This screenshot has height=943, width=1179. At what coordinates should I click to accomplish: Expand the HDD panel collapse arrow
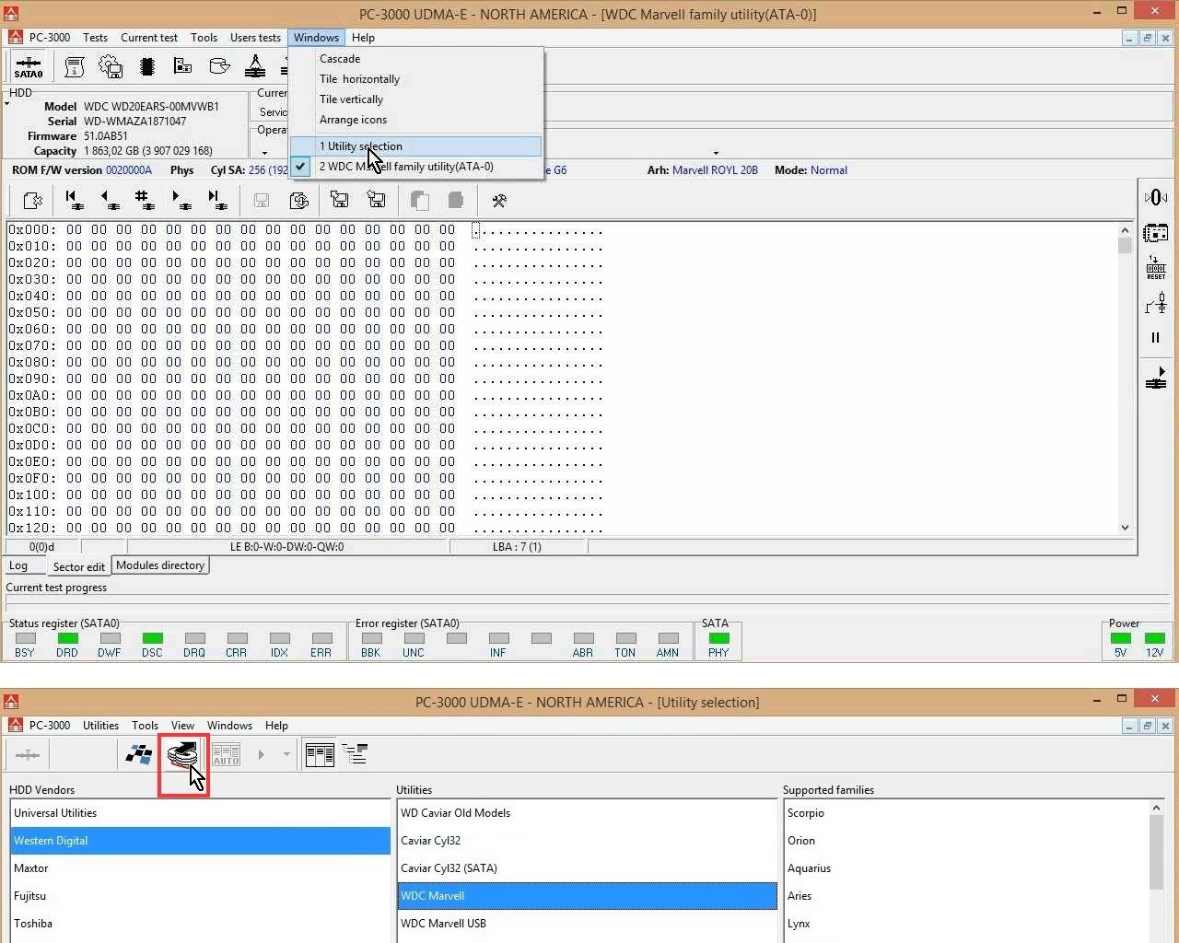coord(7,104)
